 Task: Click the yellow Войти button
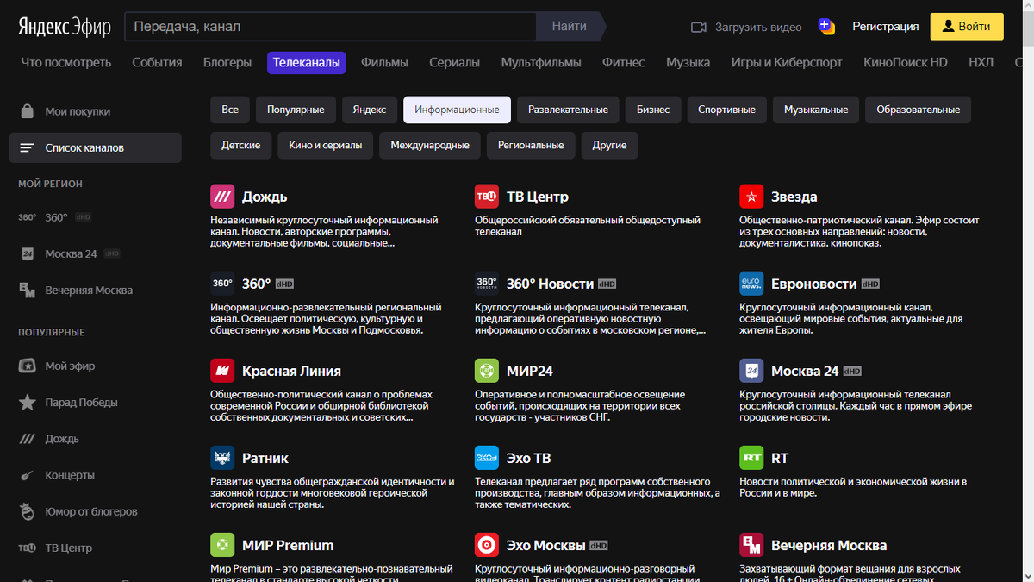967,27
